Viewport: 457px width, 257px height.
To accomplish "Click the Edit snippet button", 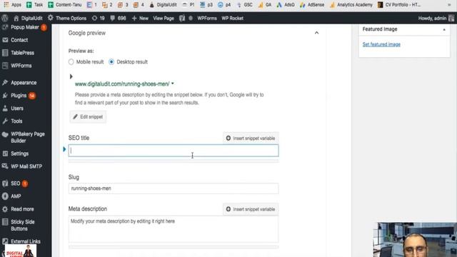I will [88, 117].
